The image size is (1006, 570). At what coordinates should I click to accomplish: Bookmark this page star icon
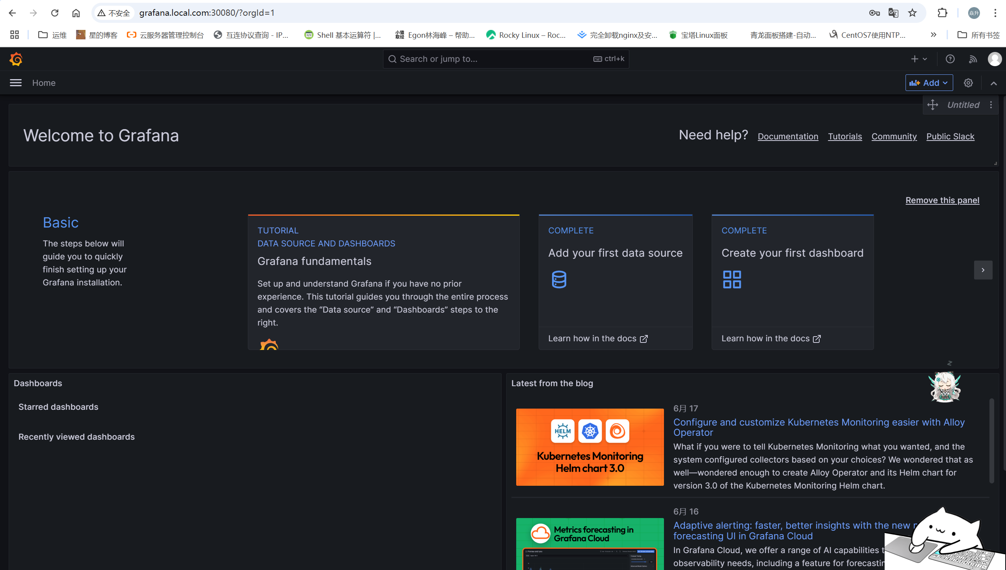tap(912, 13)
